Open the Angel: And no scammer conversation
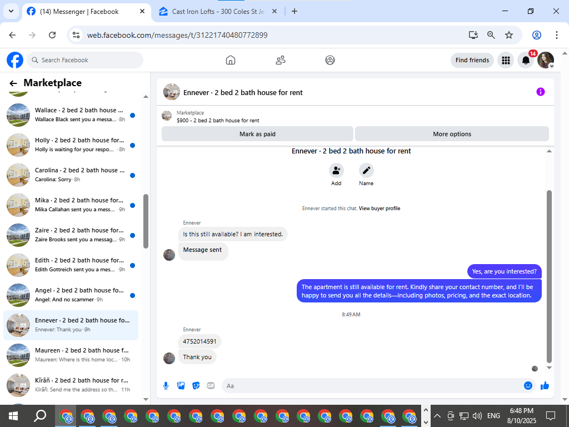The width and height of the screenshot is (569, 427). [71, 295]
